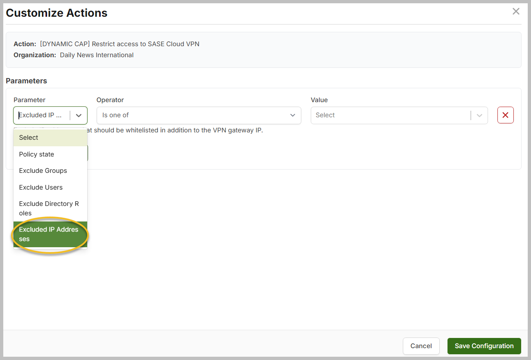Choose the blank 'Select' option in list
This screenshot has height=360, width=531.
tap(50, 138)
